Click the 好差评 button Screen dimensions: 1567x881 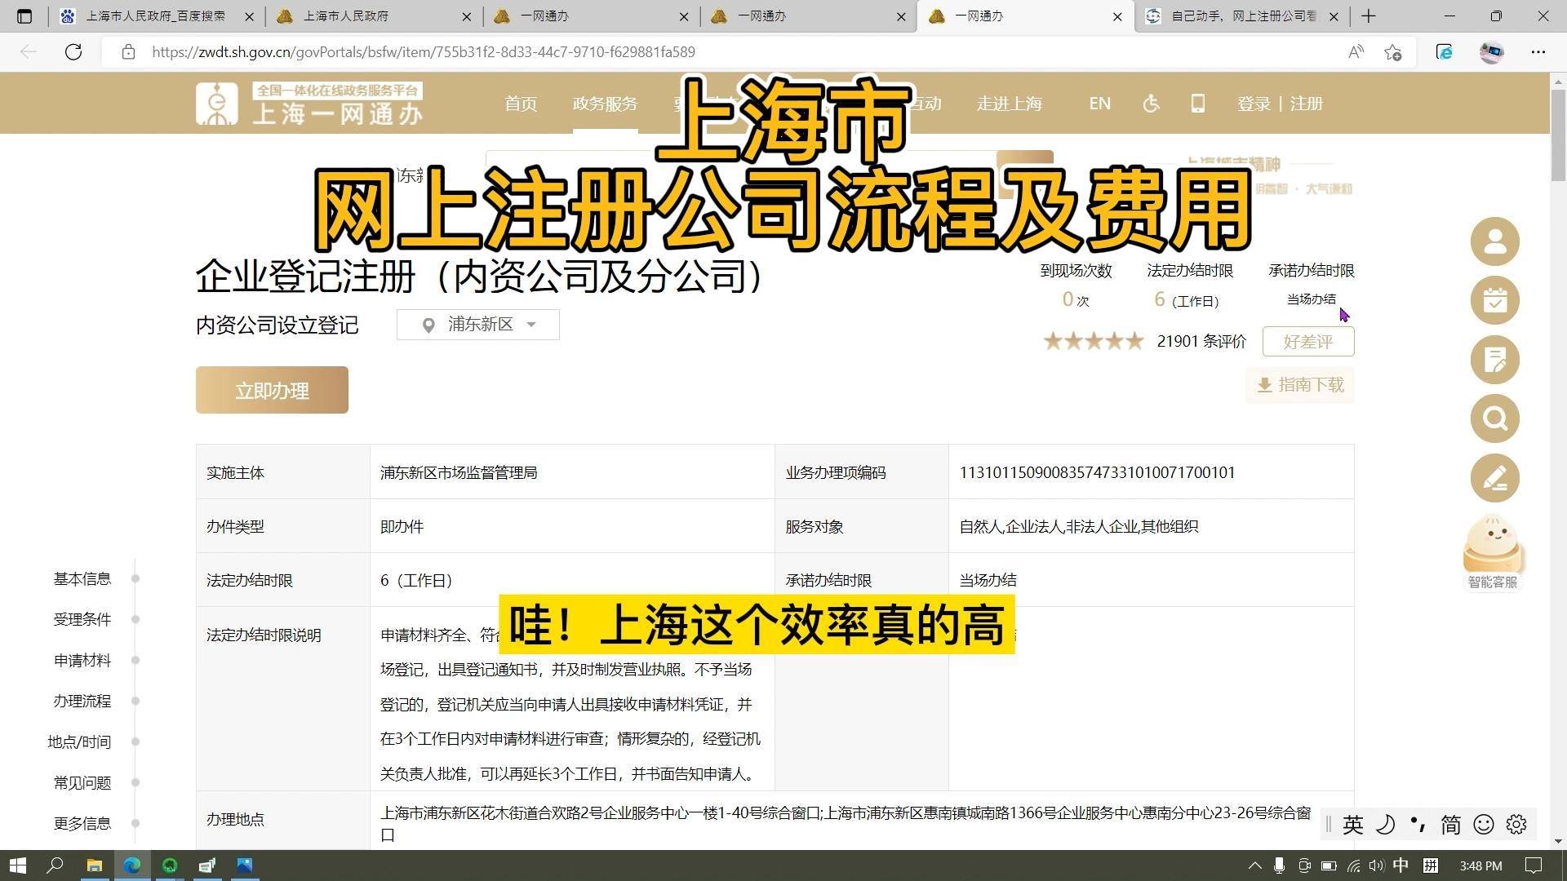tap(1308, 342)
